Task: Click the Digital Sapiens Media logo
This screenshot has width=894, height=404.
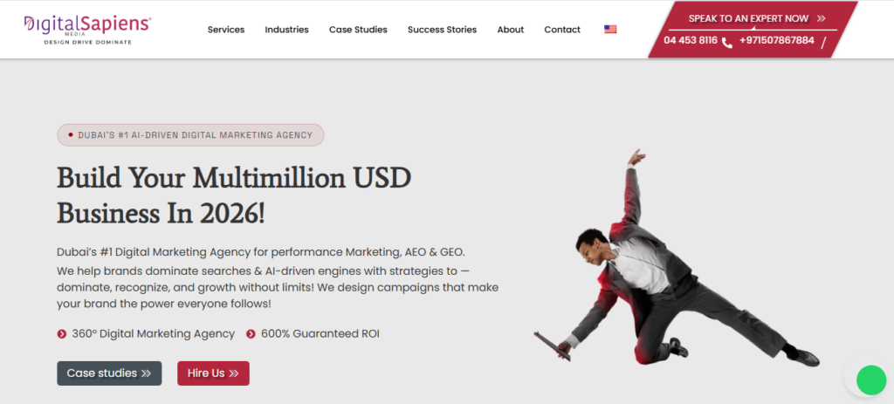Action: (87, 30)
